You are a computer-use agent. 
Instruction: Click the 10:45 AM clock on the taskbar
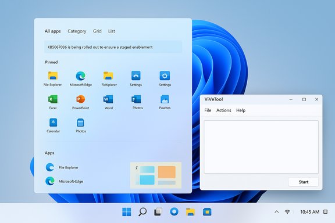click(x=310, y=212)
